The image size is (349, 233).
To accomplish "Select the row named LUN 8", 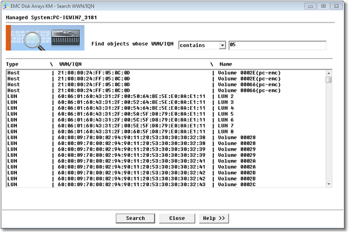I will tap(166, 132).
